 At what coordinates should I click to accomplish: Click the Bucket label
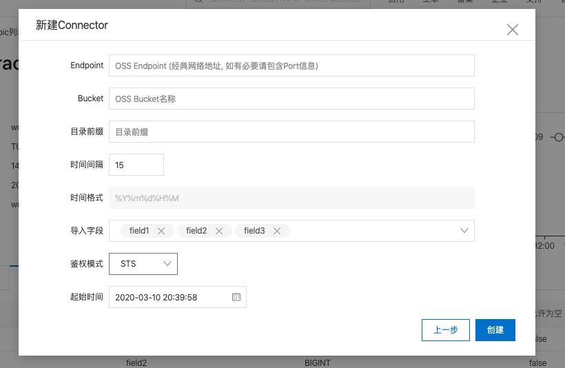[90, 99]
